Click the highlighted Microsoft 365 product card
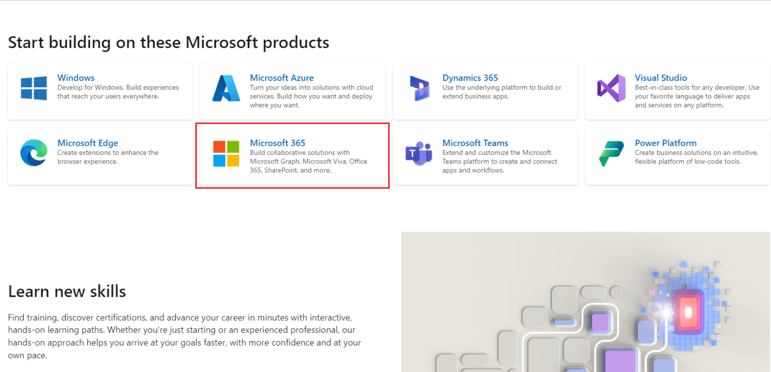 (x=292, y=155)
